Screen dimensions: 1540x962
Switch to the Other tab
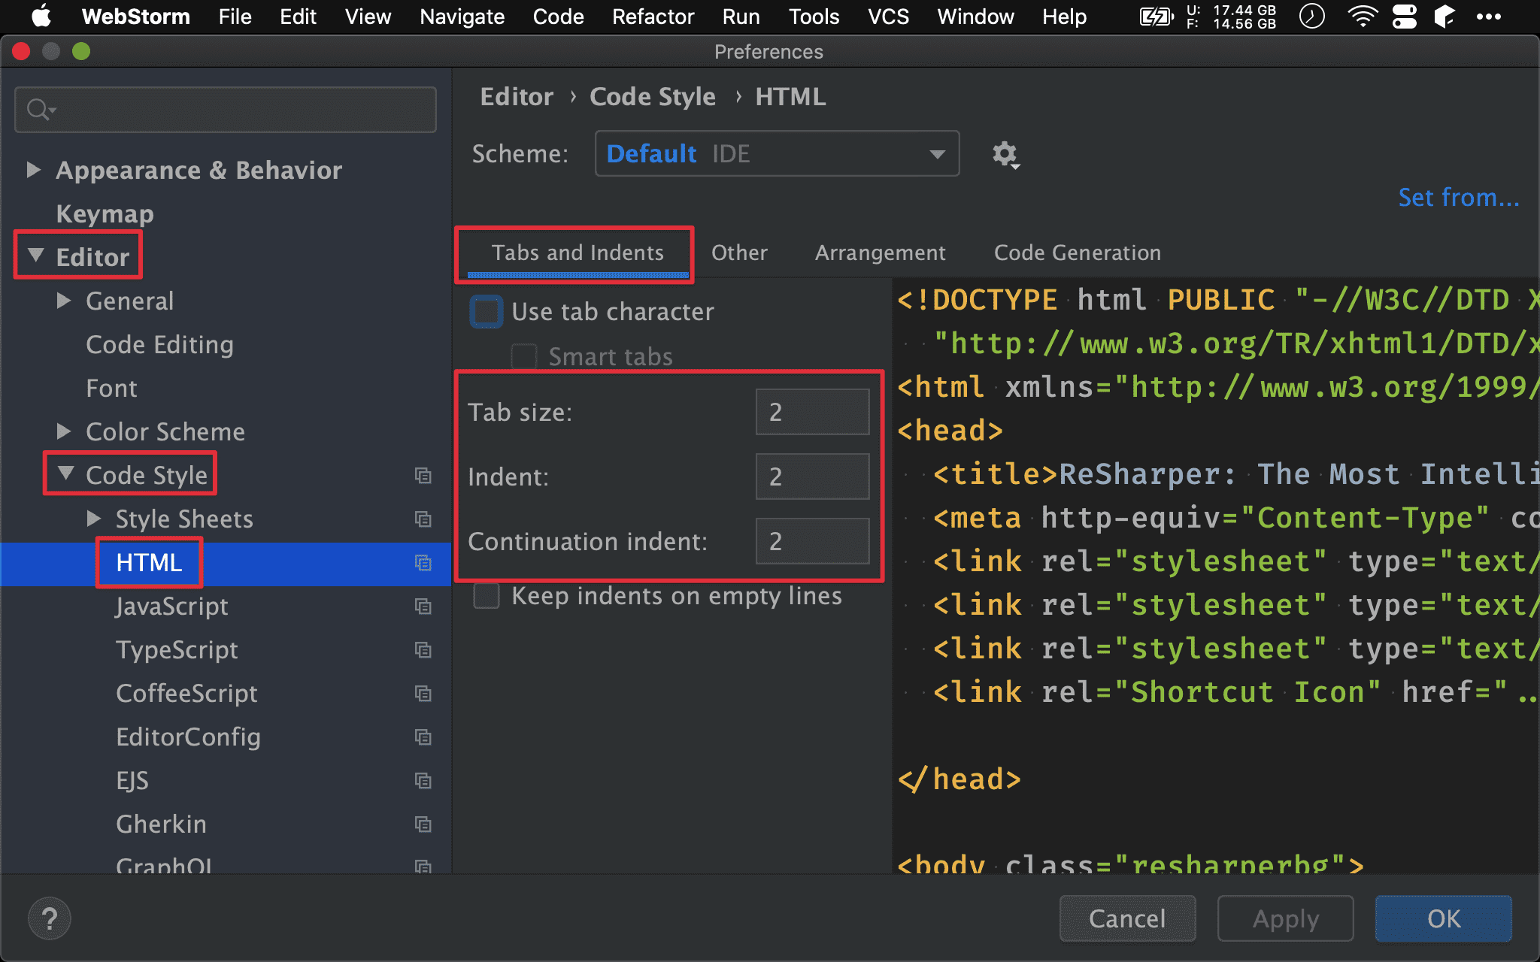tap(738, 253)
